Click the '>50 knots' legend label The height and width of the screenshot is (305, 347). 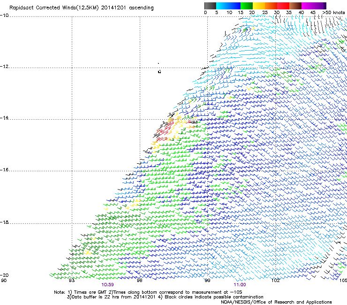tap(334, 13)
